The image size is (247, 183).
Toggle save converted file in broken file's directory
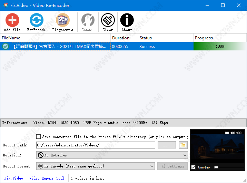coord(38,136)
